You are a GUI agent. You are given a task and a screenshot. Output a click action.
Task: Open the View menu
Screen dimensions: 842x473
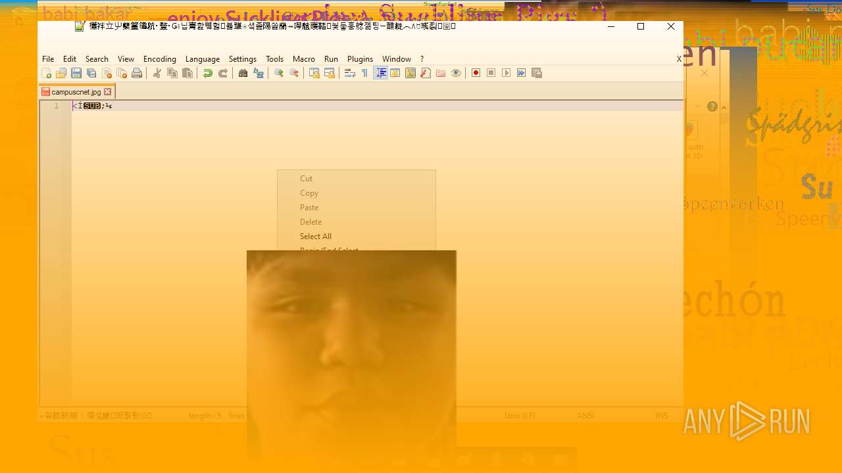(126, 59)
